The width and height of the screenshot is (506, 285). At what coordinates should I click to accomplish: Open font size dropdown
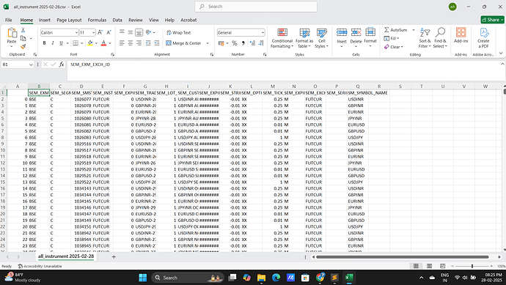click(94, 32)
